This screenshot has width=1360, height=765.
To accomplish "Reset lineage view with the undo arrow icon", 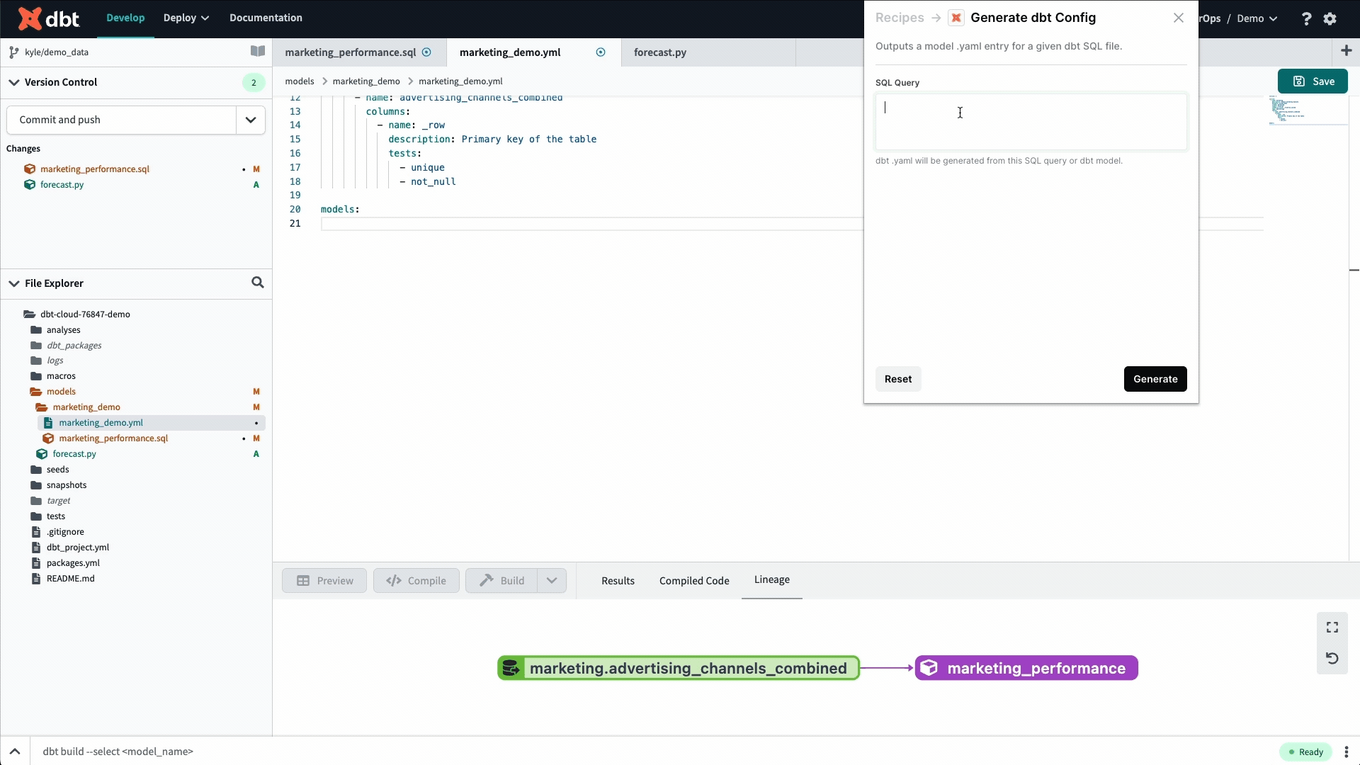I will click(1332, 658).
